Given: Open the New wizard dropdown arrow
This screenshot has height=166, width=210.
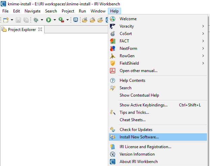Looking at the screenshot, I should point(12,20).
